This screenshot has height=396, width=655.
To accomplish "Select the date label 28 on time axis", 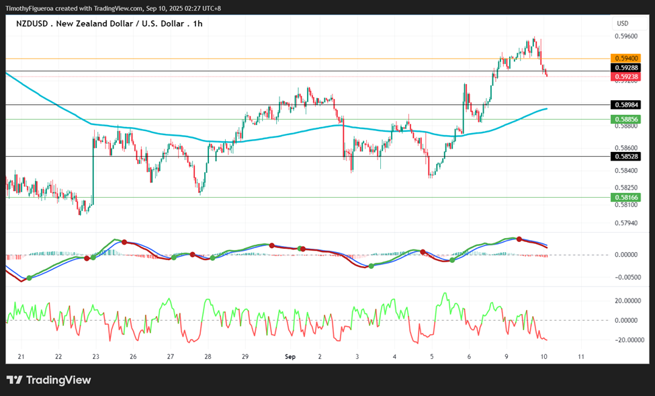I will point(208,357).
